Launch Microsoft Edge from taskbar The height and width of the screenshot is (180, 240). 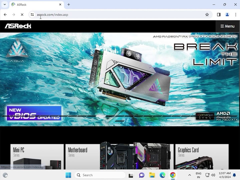(x=162, y=175)
